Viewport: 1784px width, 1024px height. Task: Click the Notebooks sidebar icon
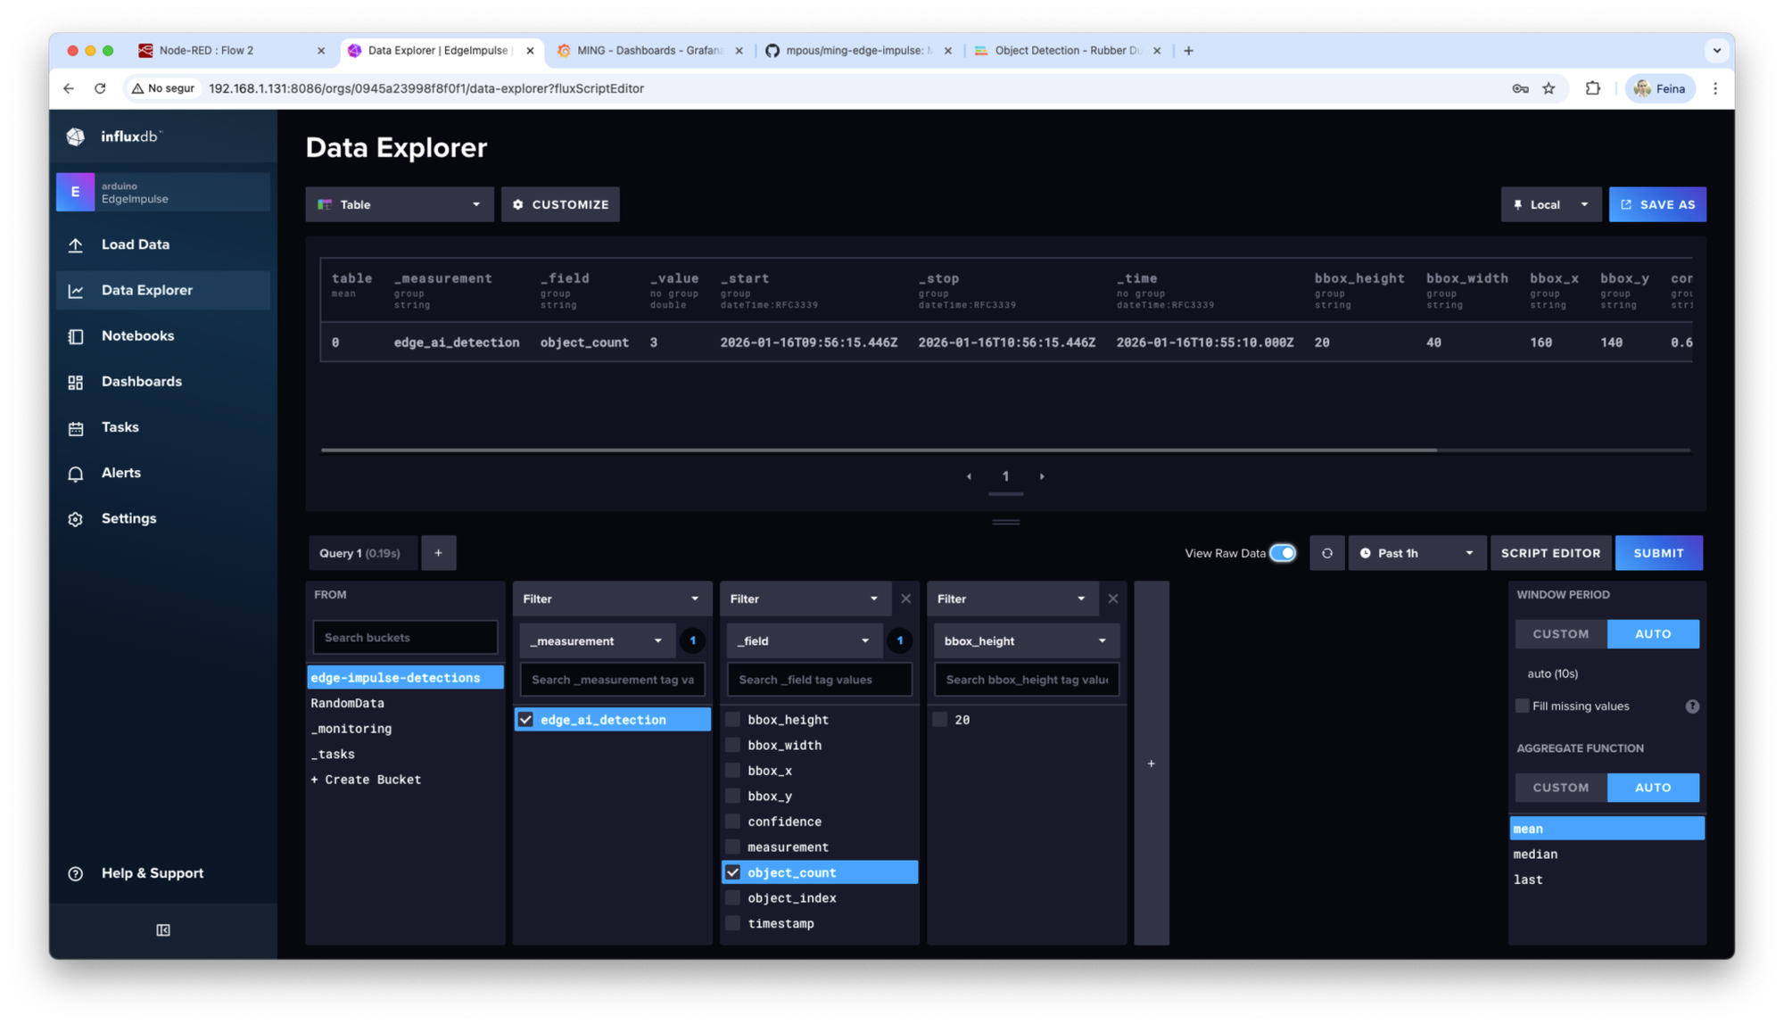click(x=76, y=336)
